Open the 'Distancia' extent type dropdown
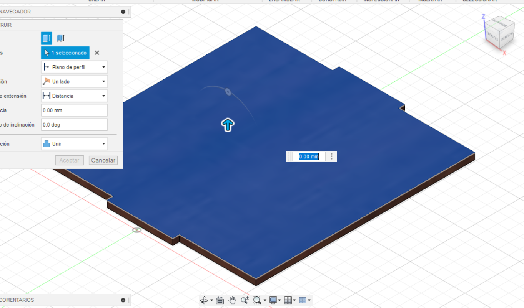This screenshot has height=308, width=524. click(x=103, y=96)
